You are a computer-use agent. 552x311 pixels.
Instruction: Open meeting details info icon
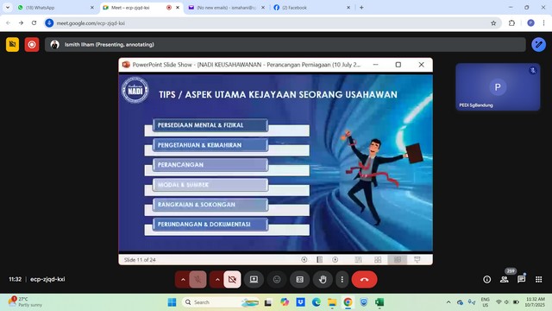(486, 280)
